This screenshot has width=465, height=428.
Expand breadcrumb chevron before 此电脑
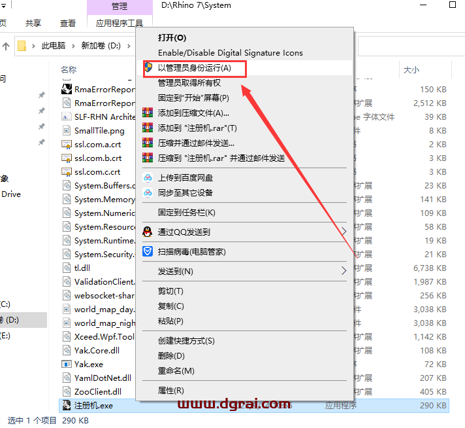(x=33, y=46)
